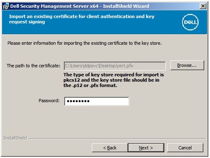Cancel the installation wizard

(x=185, y=148)
